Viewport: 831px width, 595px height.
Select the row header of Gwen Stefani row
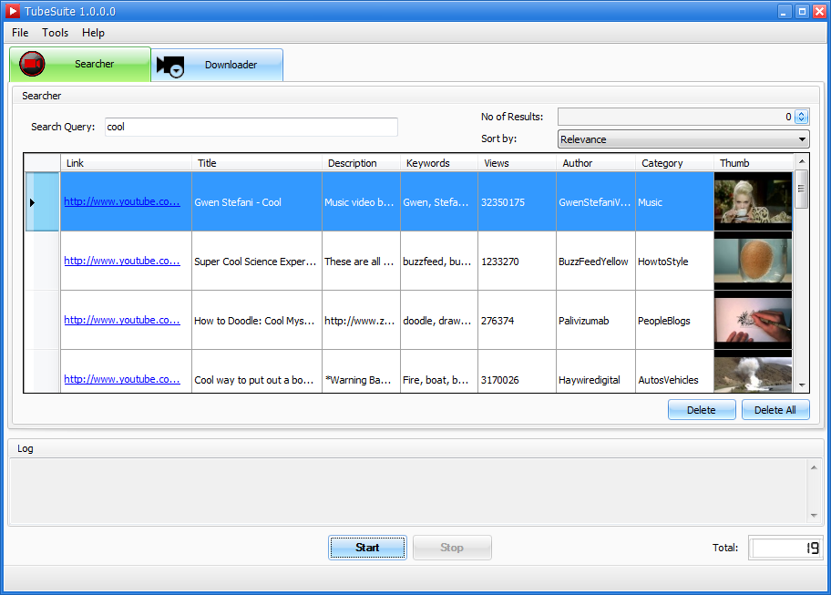(43, 202)
